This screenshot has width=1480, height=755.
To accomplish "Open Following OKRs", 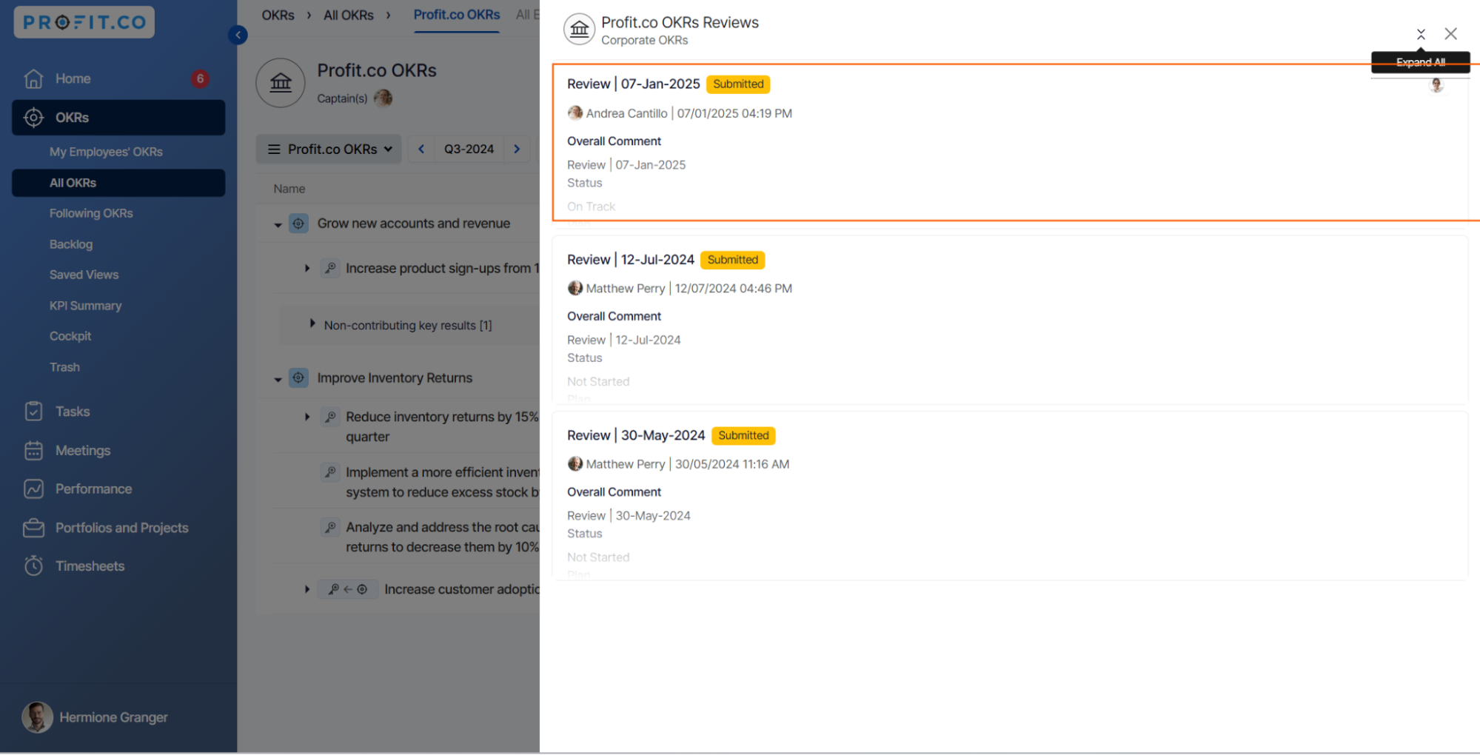I will (x=91, y=213).
